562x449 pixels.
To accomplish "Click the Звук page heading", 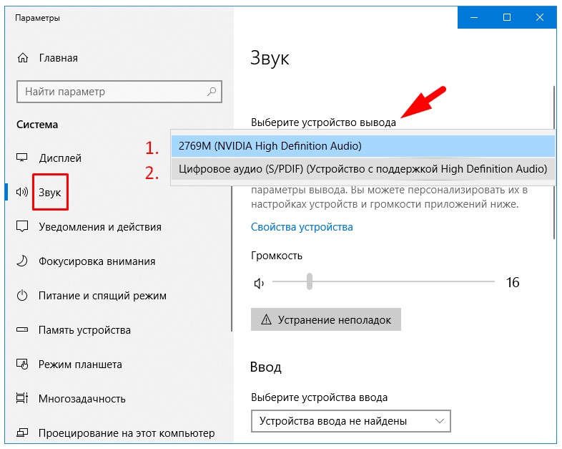I will tap(270, 58).
